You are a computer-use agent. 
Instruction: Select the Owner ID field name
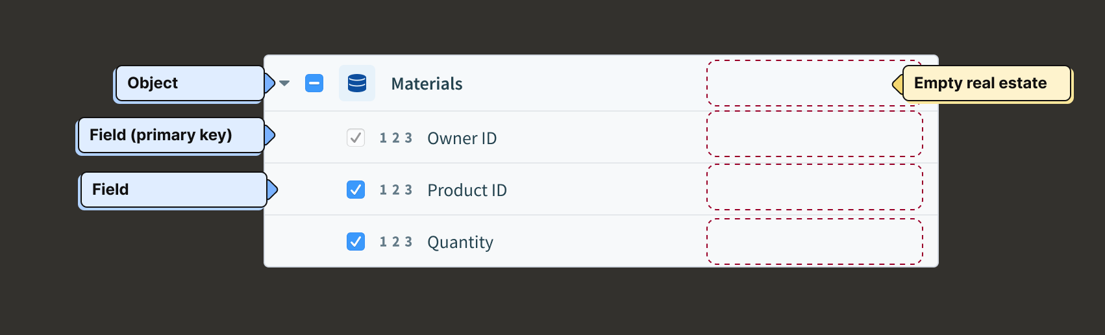(462, 138)
